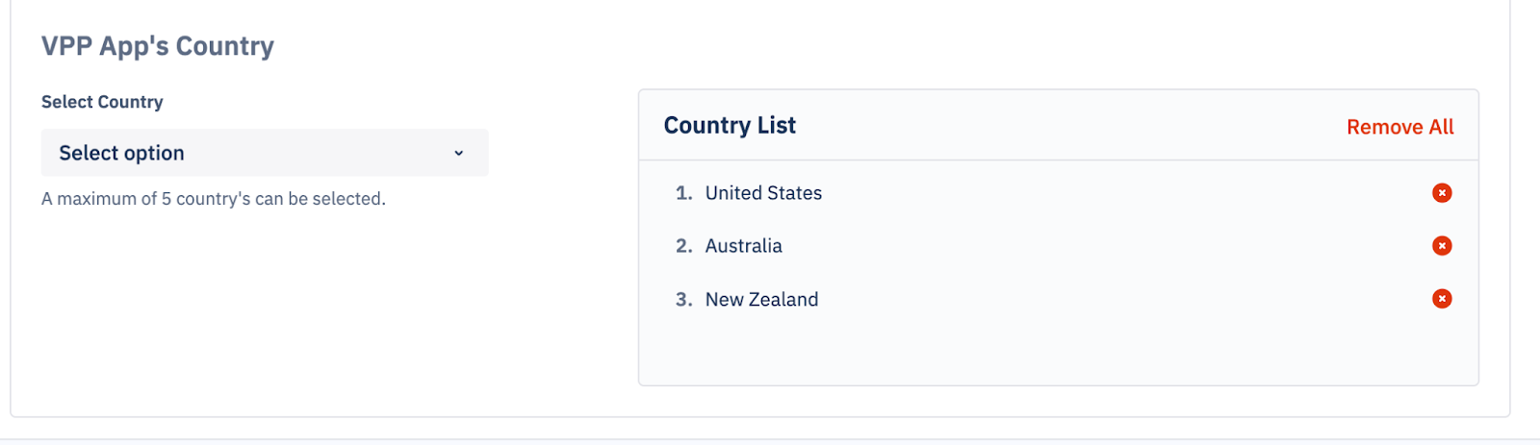Click the chevron arrow in Select option
Viewport: 1540px width, 445px height.
click(459, 153)
